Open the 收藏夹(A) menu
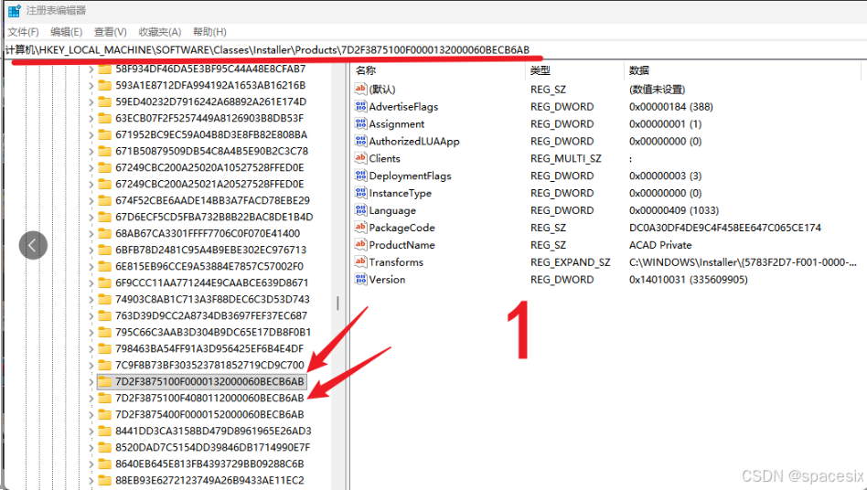 coord(159,32)
